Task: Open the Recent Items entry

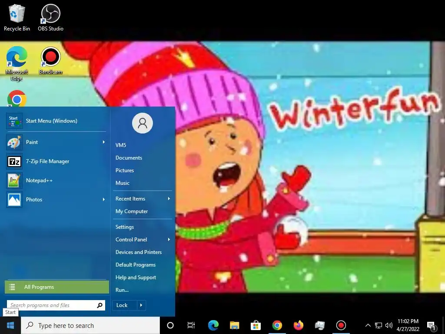Action: [x=143, y=198]
